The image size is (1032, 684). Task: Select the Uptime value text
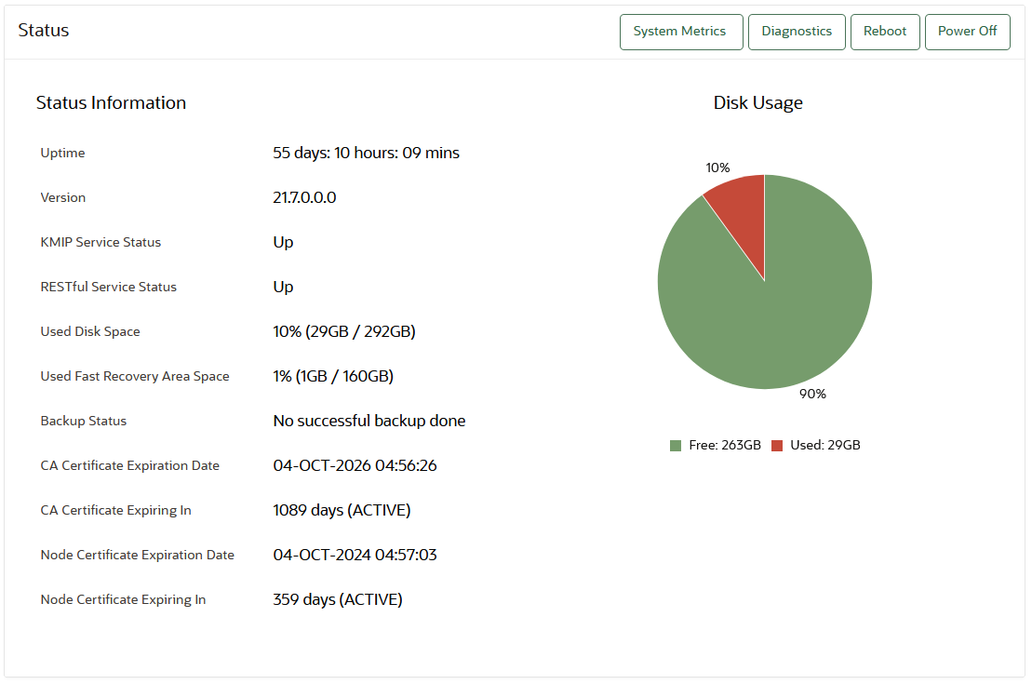pos(366,153)
